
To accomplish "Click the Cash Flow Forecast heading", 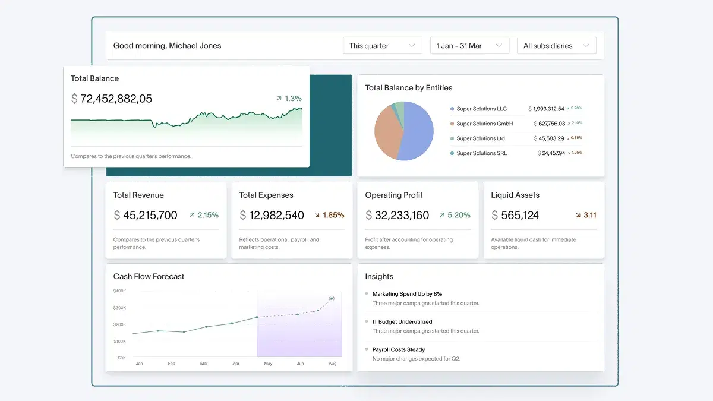I will (x=149, y=276).
